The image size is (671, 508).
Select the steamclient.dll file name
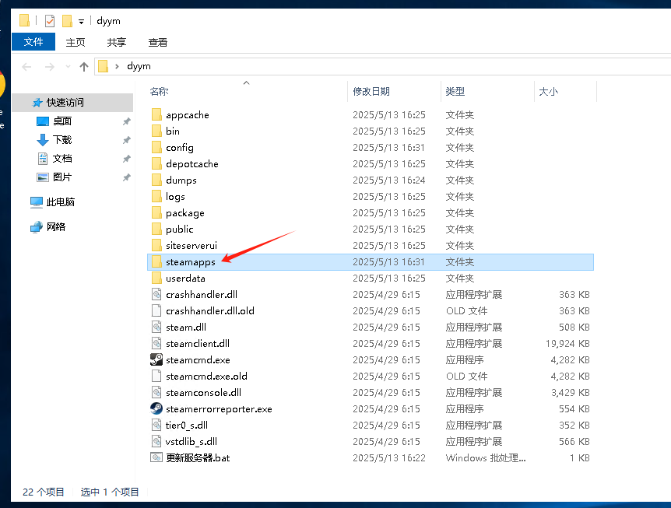(198, 343)
